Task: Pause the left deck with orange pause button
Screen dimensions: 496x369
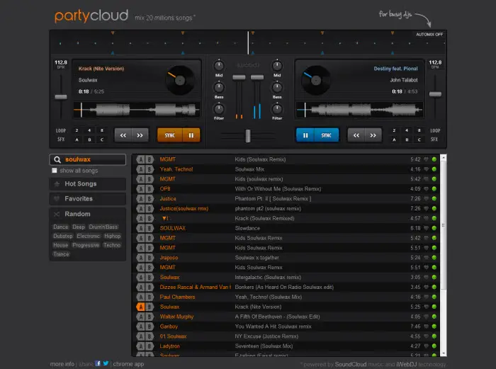Action: (191, 135)
